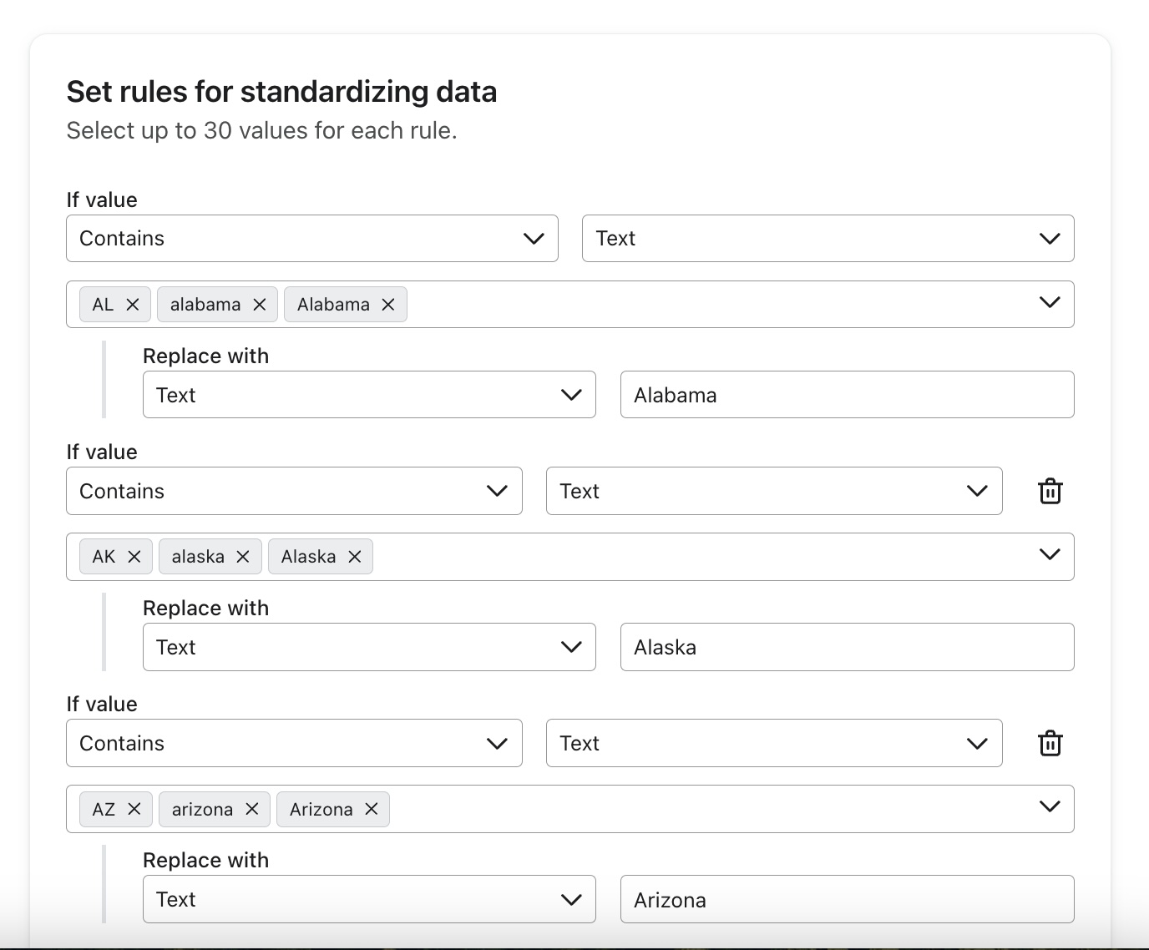Open the first rule's Contains dropdown
Image resolution: width=1149 pixels, height=950 pixels.
click(311, 238)
